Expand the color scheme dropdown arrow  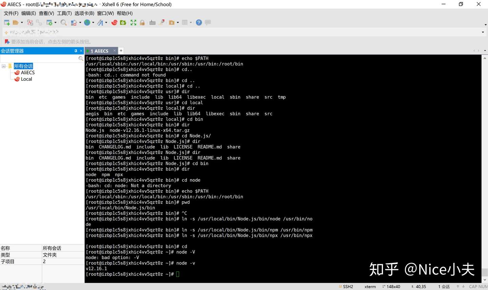80,23
